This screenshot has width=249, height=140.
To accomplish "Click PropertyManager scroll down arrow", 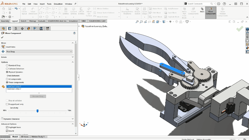I will (75, 134).
